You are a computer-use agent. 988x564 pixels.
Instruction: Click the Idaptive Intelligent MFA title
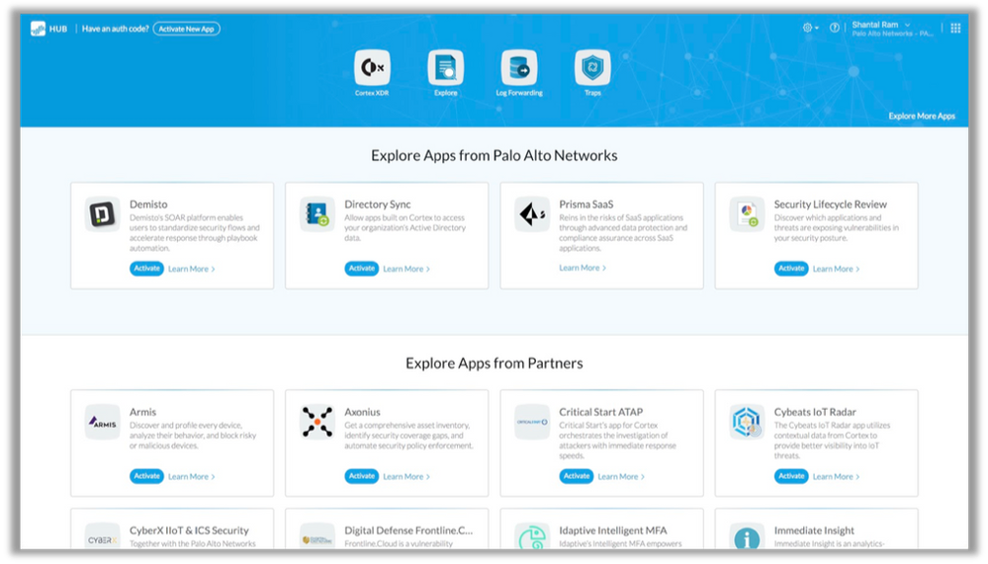coord(613,530)
